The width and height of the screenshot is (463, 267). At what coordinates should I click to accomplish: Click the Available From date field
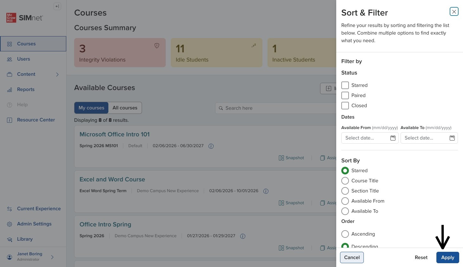click(370, 138)
